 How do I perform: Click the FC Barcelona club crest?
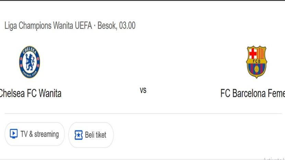(256, 62)
